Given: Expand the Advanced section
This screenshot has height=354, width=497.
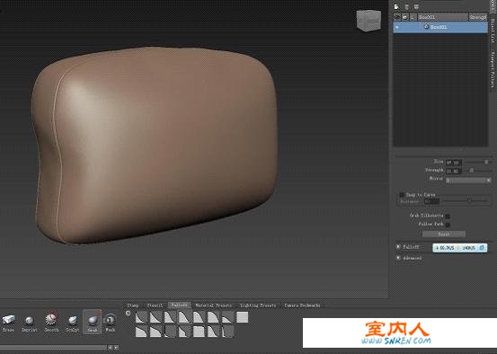Looking at the screenshot, I should (x=398, y=258).
